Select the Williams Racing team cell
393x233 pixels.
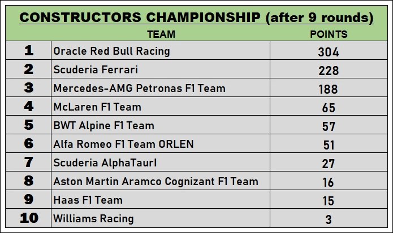tap(161, 218)
